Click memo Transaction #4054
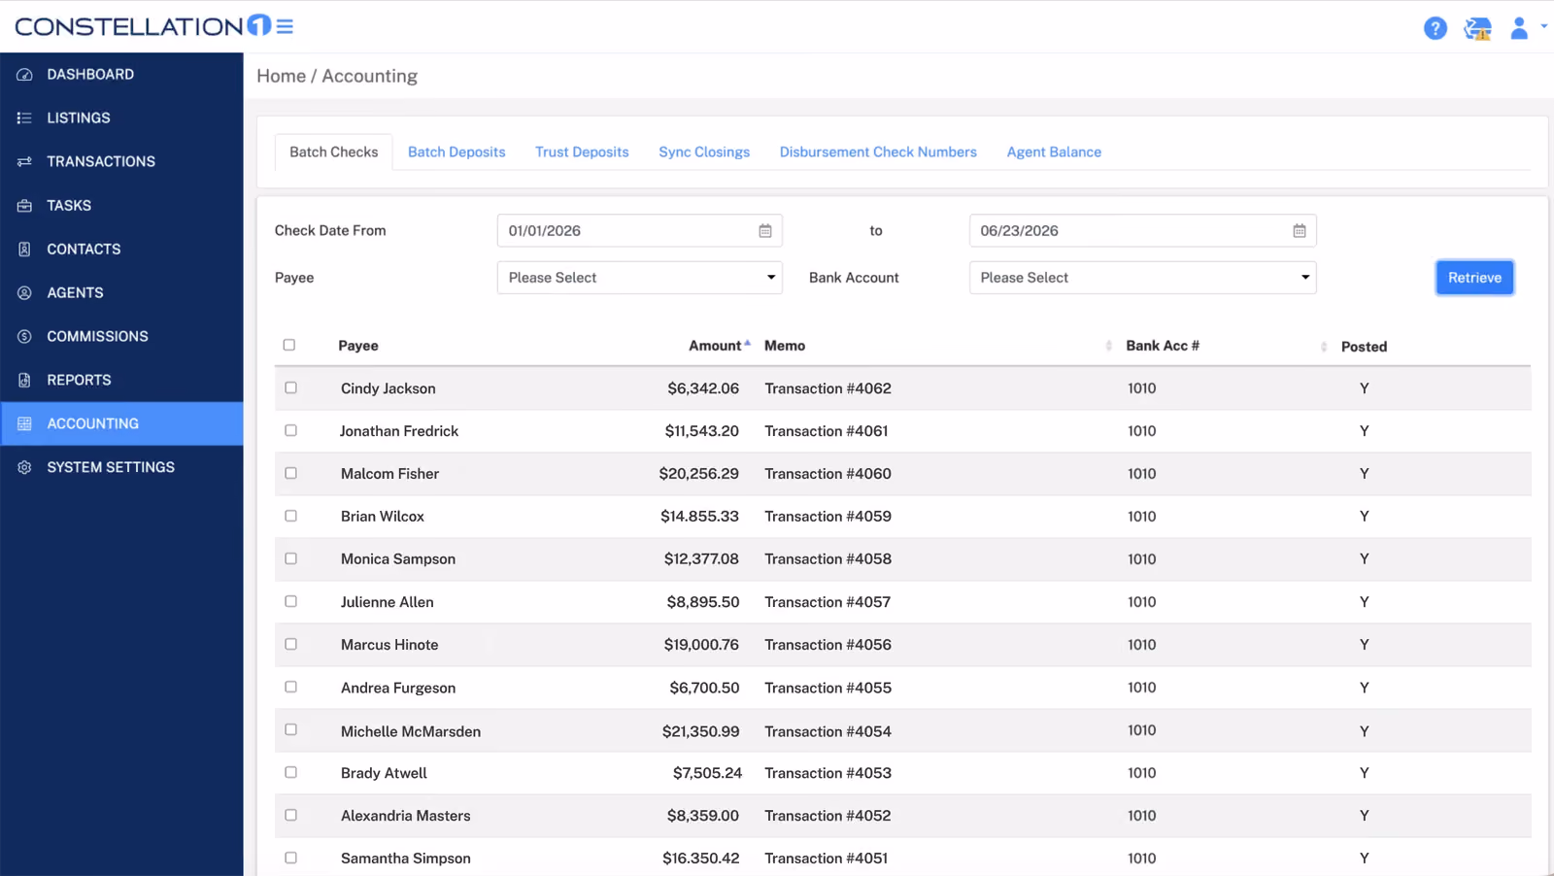 click(x=828, y=731)
